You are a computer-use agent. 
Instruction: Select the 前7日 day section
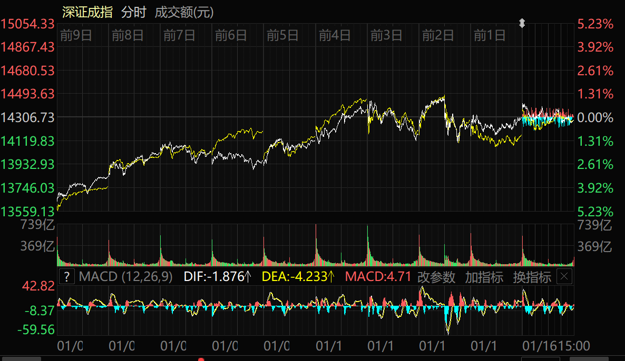[x=179, y=35]
